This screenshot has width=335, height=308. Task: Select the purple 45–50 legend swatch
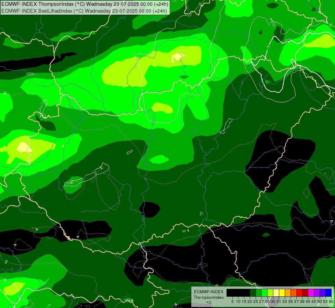pos(317,293)
